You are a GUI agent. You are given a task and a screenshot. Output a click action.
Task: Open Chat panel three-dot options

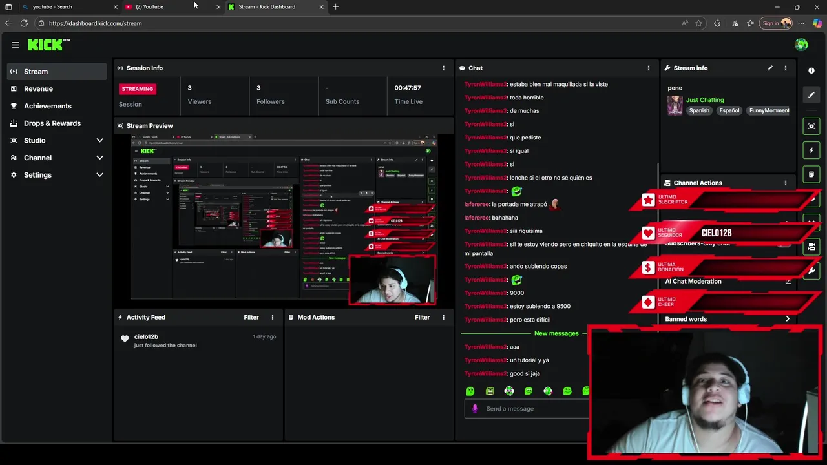pos(649,68)
